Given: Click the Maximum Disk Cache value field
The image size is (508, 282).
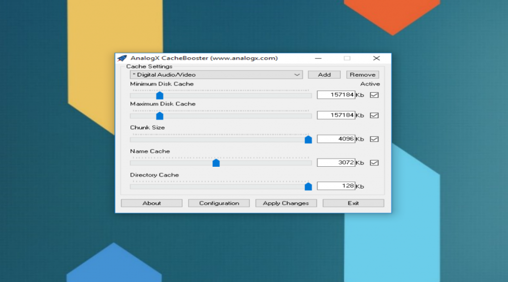Looking at the screenshot, I should pyautogui.click(x=336, y=115).
